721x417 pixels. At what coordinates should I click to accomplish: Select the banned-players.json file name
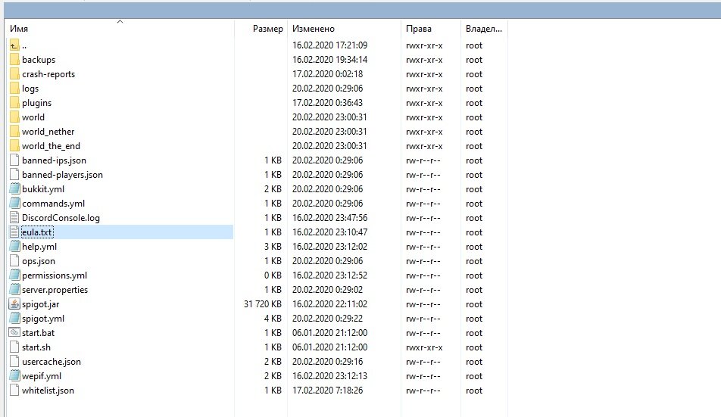coord(63,175)
